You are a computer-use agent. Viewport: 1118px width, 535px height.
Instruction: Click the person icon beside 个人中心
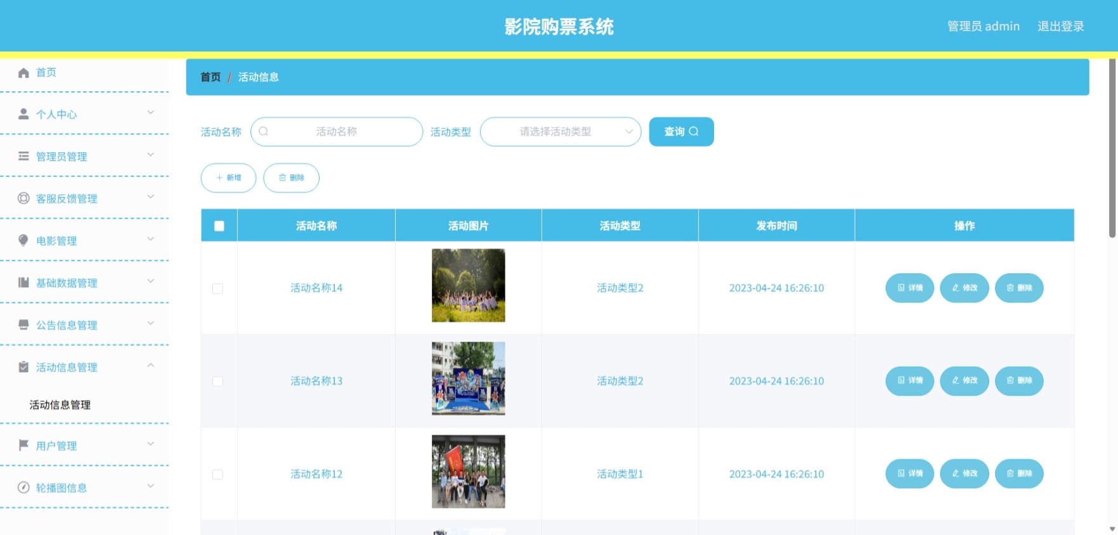23,114
